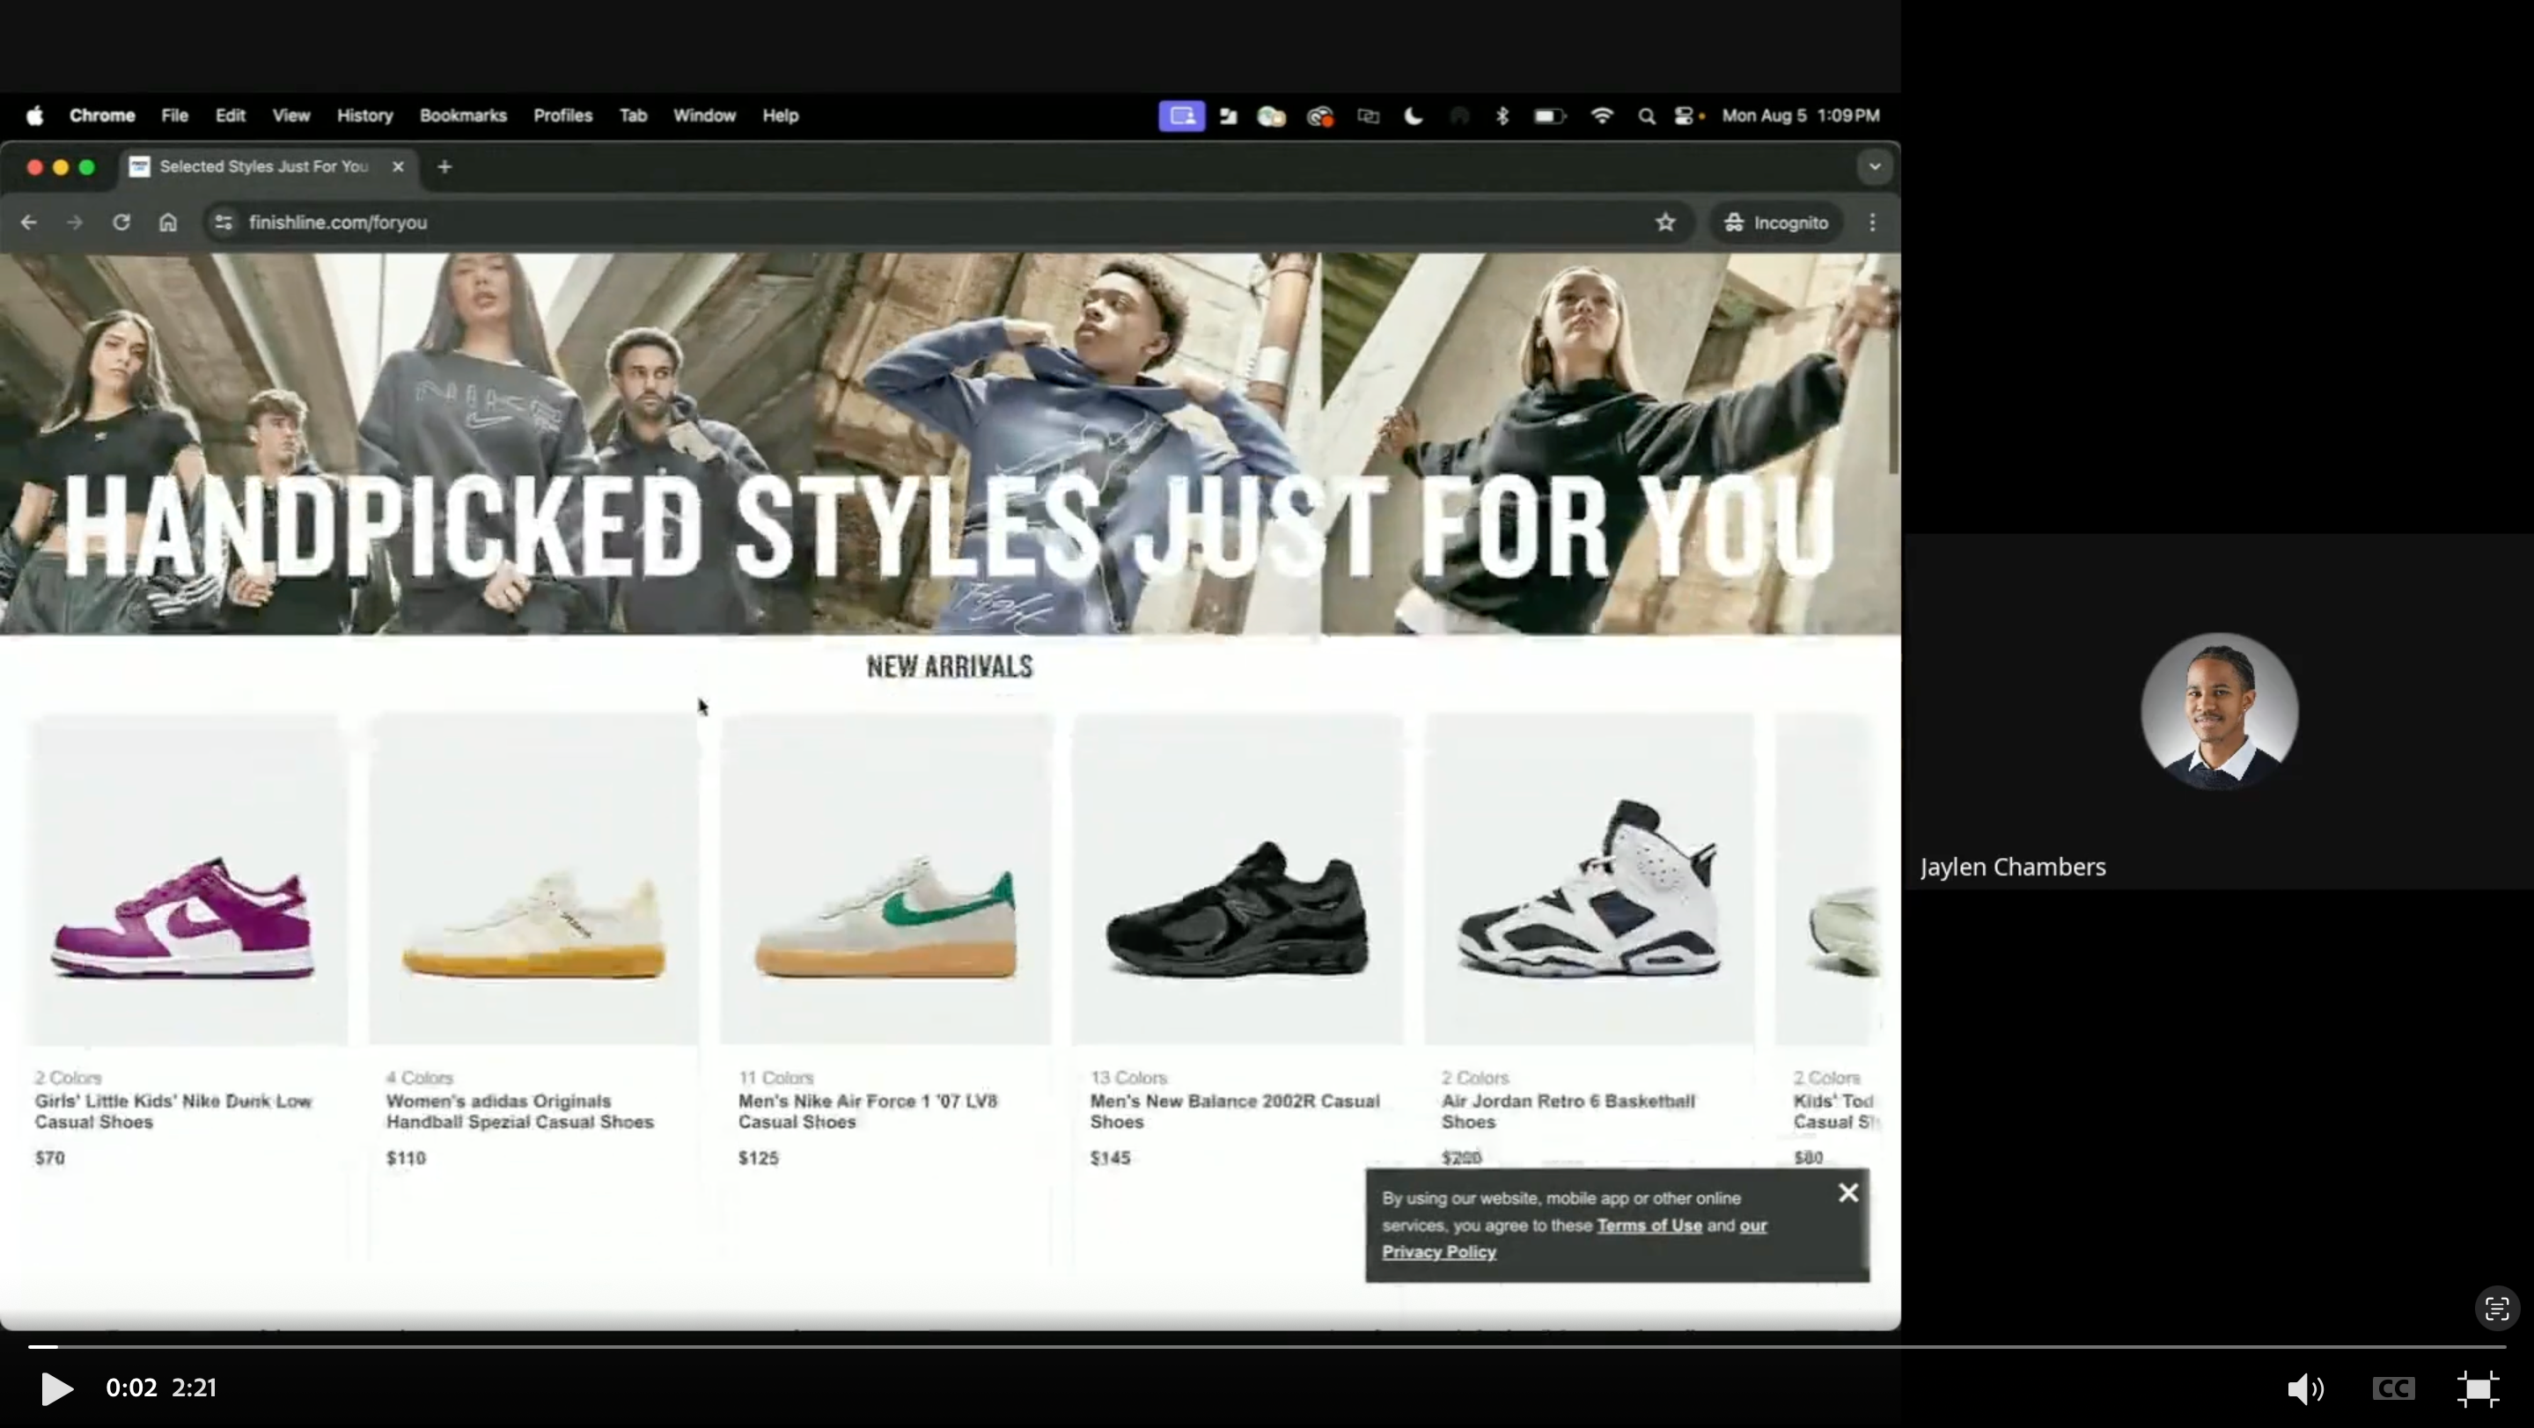Image resolution: width=2534 pixels, height=1428 pixels.
Task: Click the Wi-Fi icon in menu bar
Action: click(1601, 116)
